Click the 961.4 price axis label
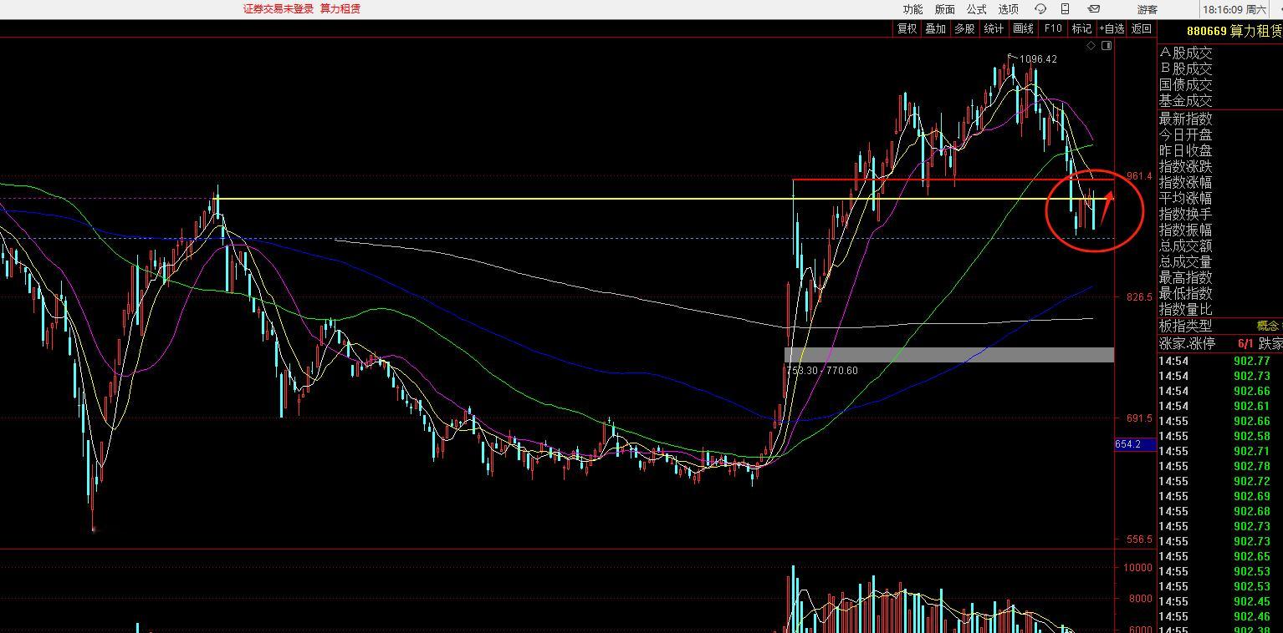 pyautogui.click(x=1139, y=176)
